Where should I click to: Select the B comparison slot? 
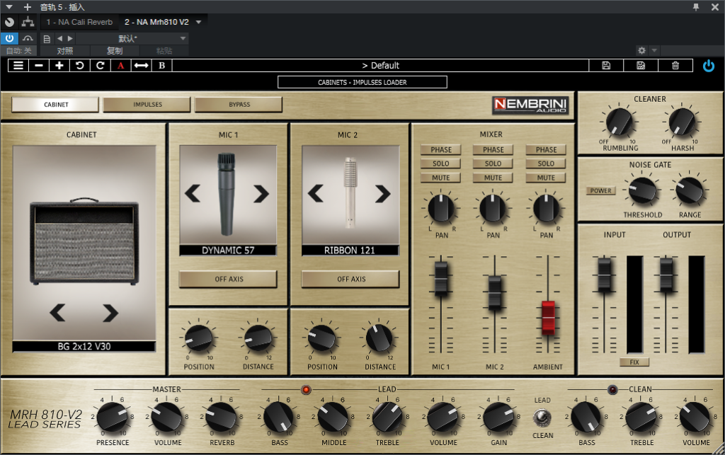pos(162,66)
